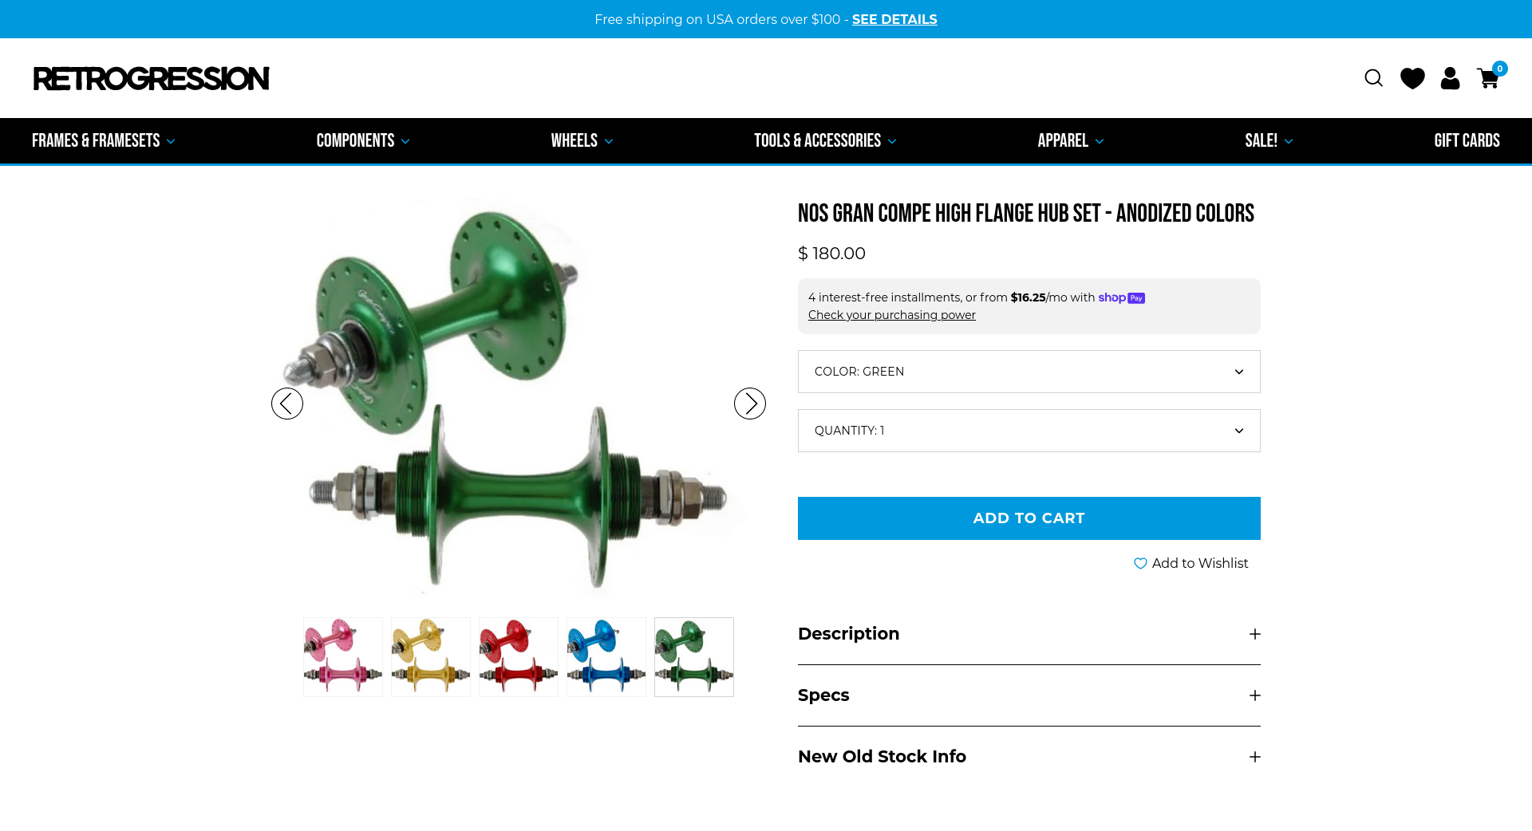Expand the New Old Stock Info section

pos(1029,757)
